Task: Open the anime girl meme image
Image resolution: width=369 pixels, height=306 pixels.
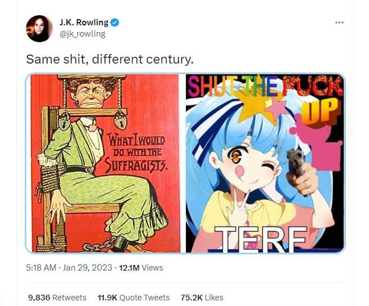Action: pyautogui.click(x=265, y=163)
